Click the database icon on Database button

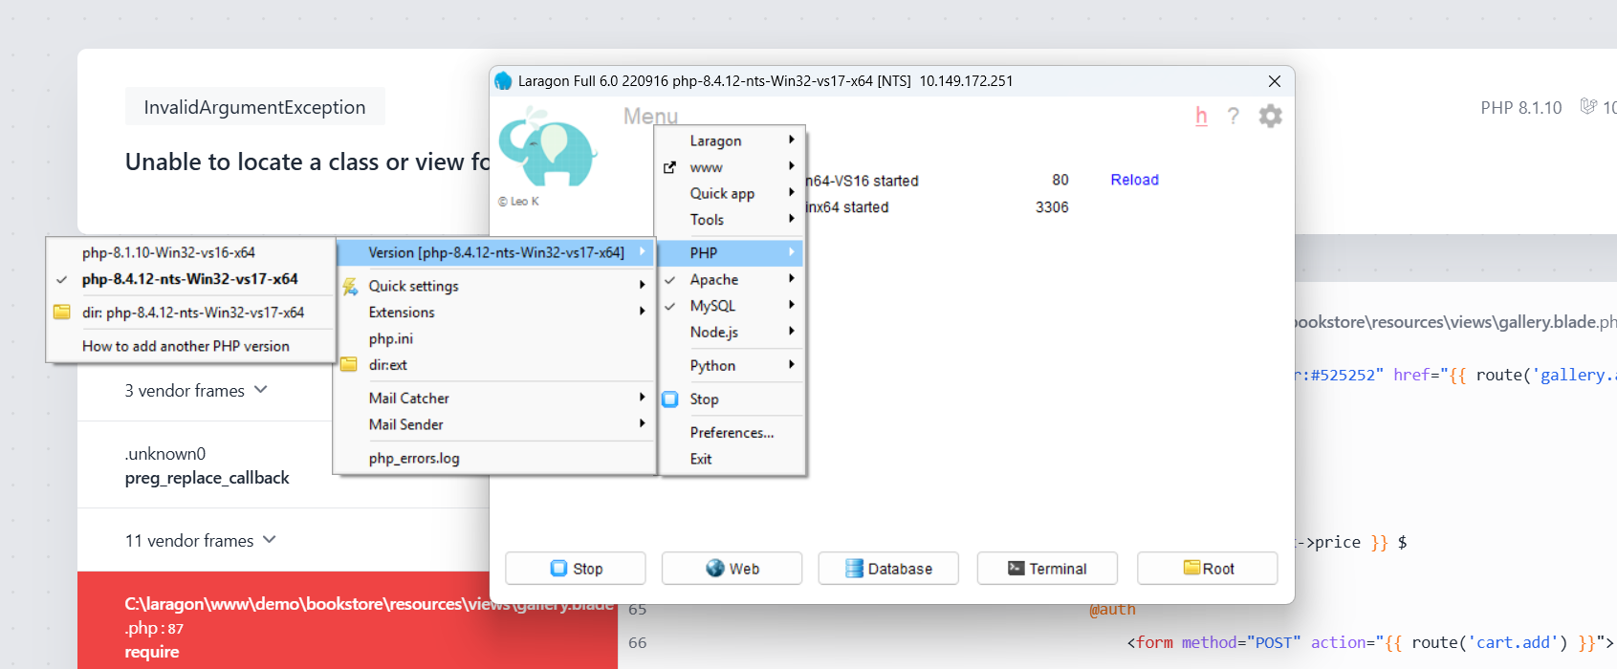[x=854, y=569]
